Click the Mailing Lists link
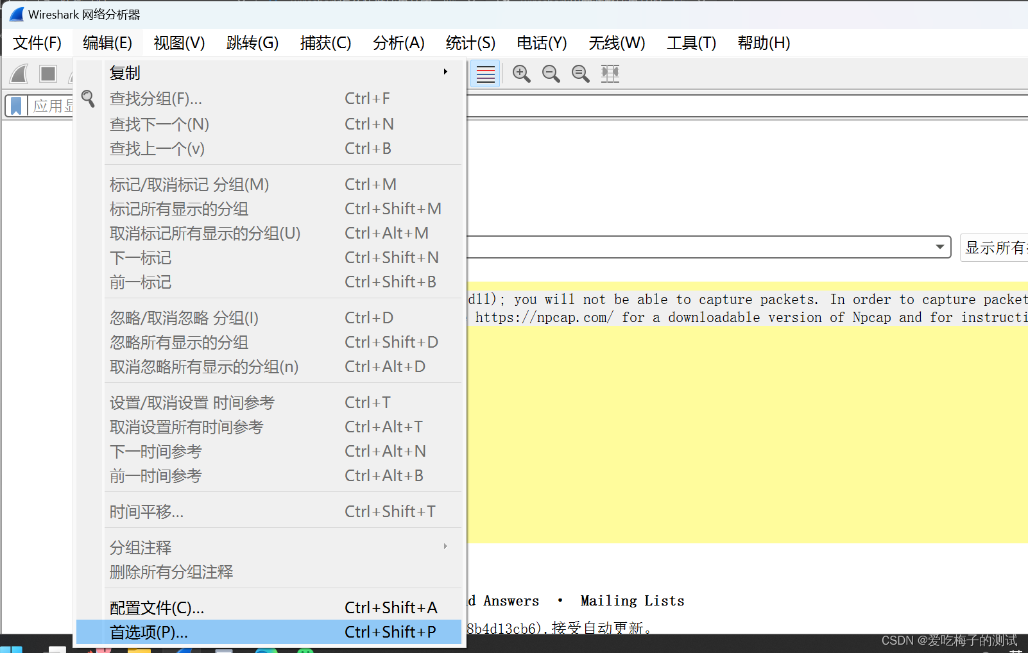This screenshot has width=1028, height=653. pos(632,601)
